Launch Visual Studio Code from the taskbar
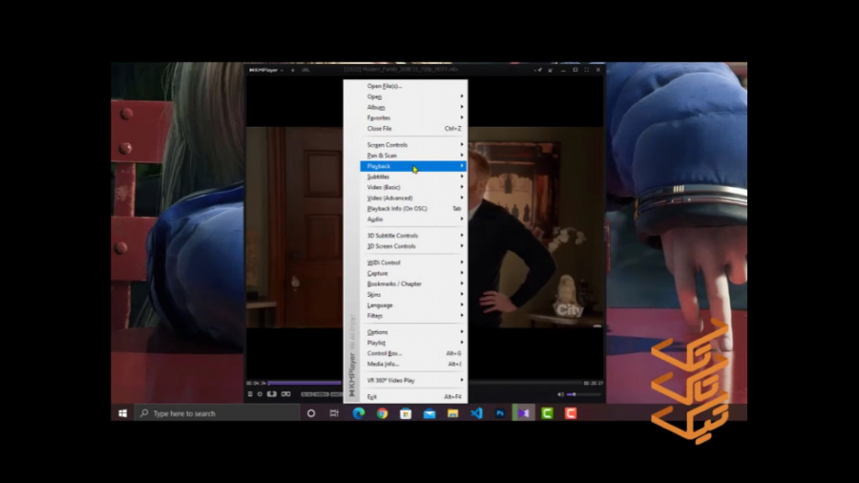Viewport: 859px width, 483px height. pyautogui.click(x=476, y=413)
